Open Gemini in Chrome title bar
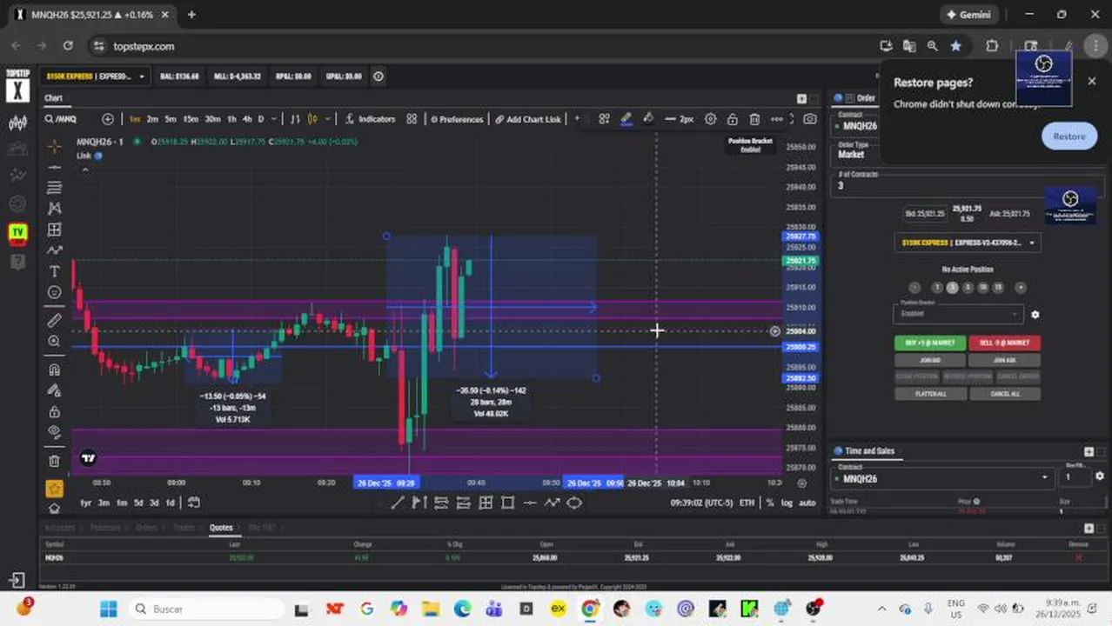 point(968,15)
